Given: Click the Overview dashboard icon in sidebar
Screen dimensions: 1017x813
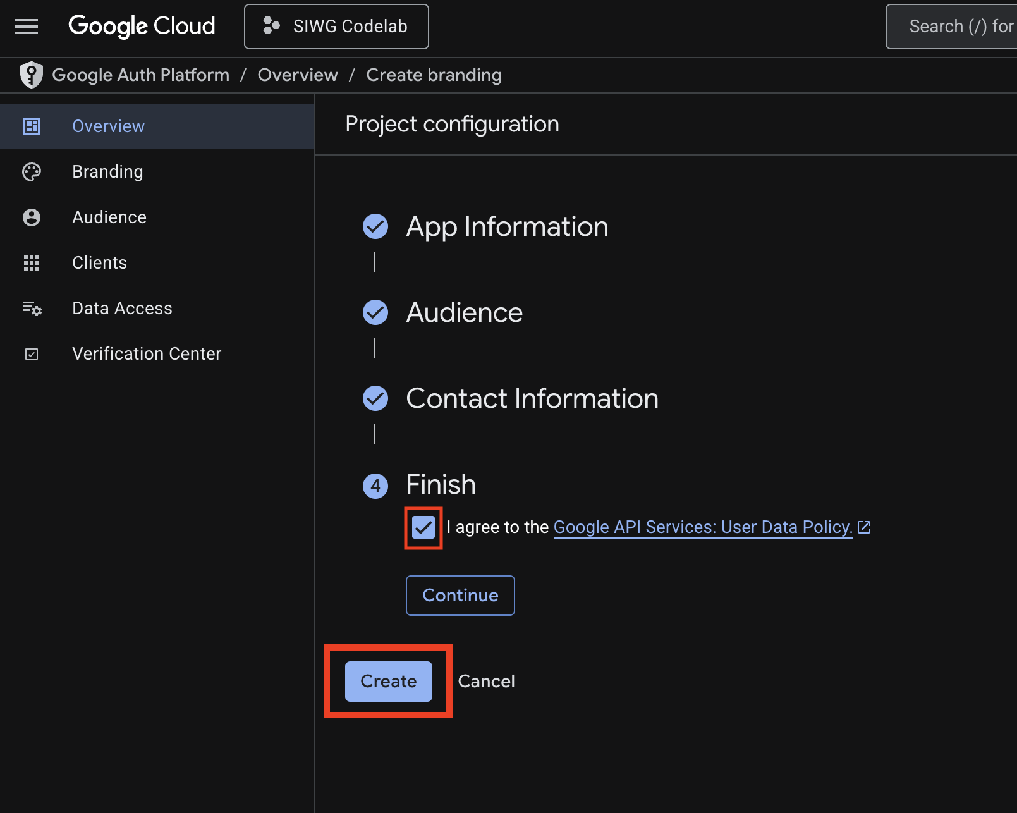Looking at the screenshot, I should pos(32,126).
